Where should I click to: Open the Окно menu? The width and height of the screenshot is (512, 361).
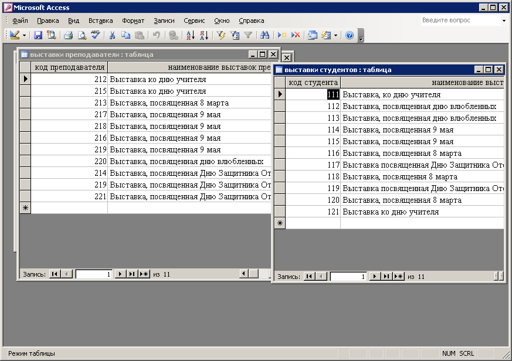pos(222,21)
